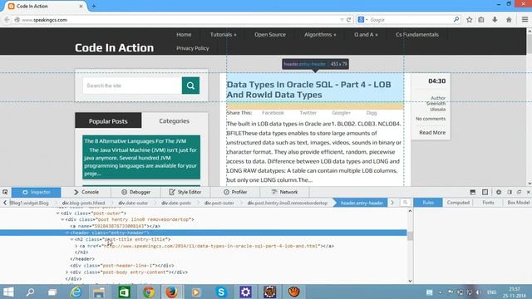Switch to the Categories widget tab
Image resolution: width=532 pixels, height=299 pixels.
pos(175,120)
